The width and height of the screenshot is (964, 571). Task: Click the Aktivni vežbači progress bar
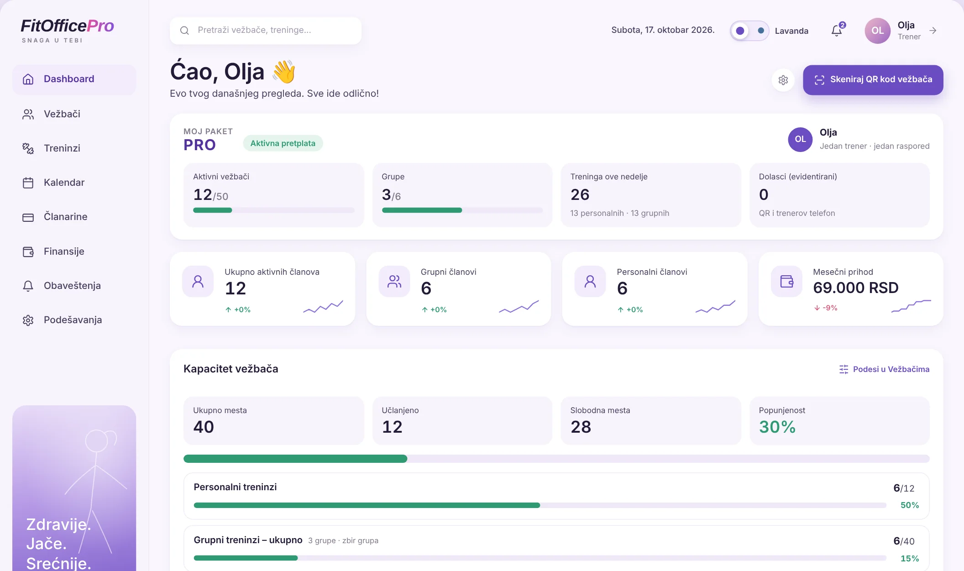tap(273, 210)
